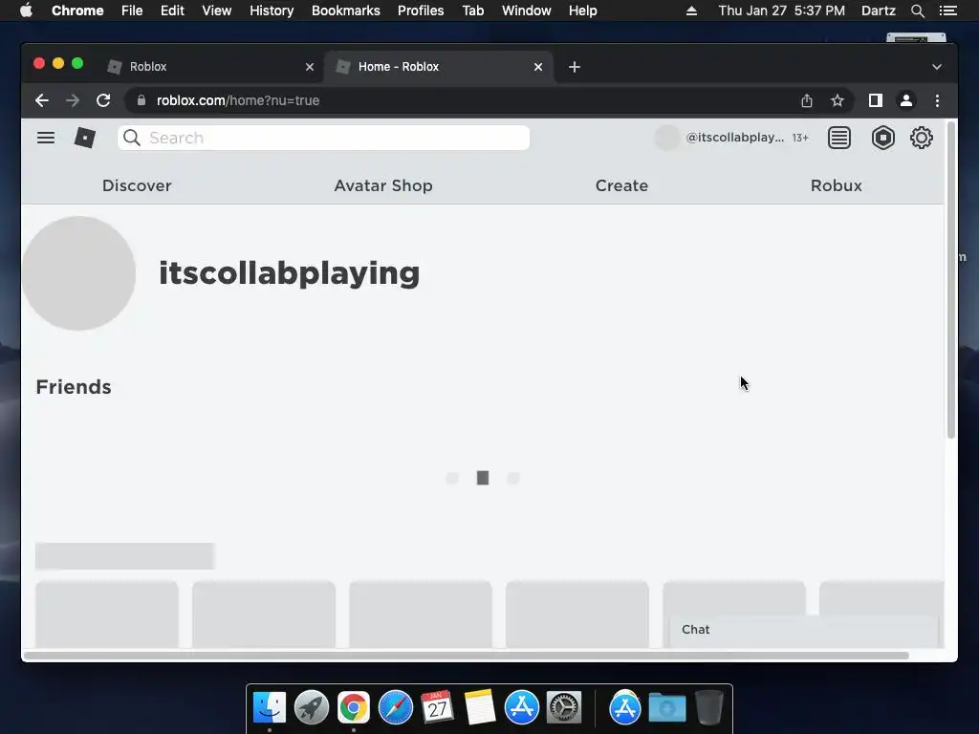Viewport: 979px width, 734px height.
Task: Open Control Center list icon in menu bar
Action: point(947,11)
